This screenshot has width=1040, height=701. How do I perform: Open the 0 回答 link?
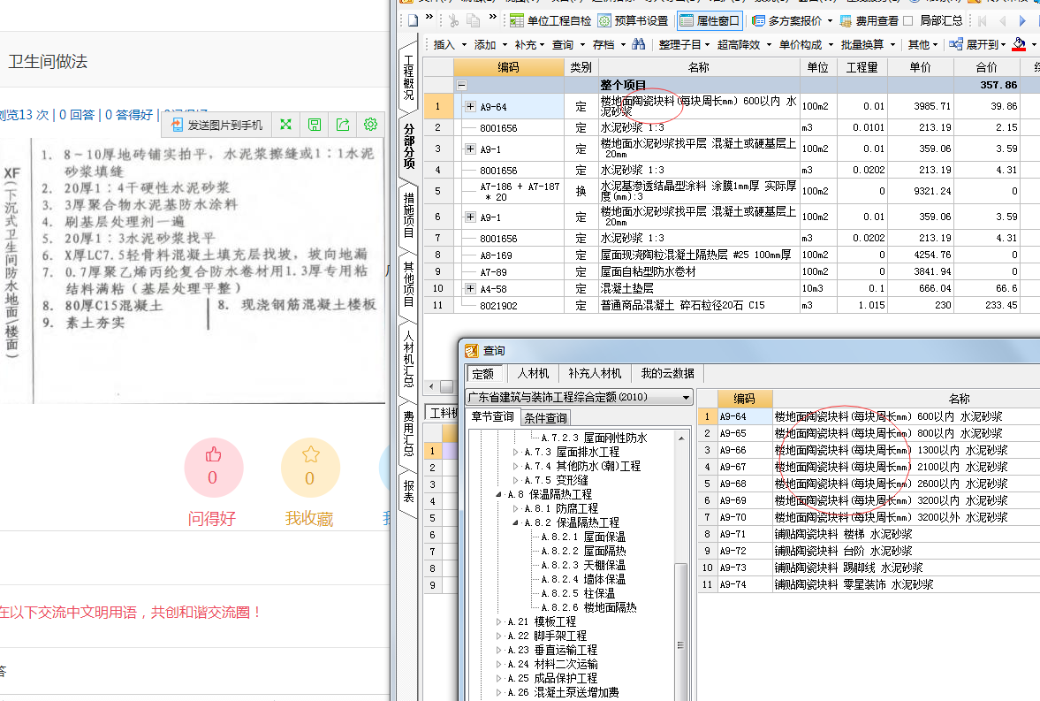[77, 115]
